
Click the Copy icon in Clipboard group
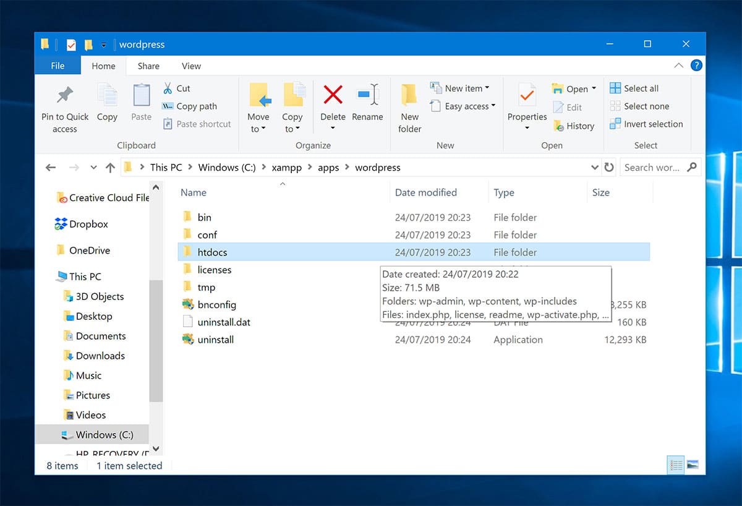107,95
